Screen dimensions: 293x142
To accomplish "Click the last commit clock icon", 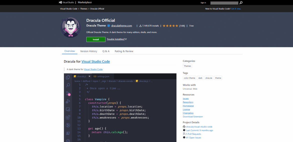I will tap(184, 130).
